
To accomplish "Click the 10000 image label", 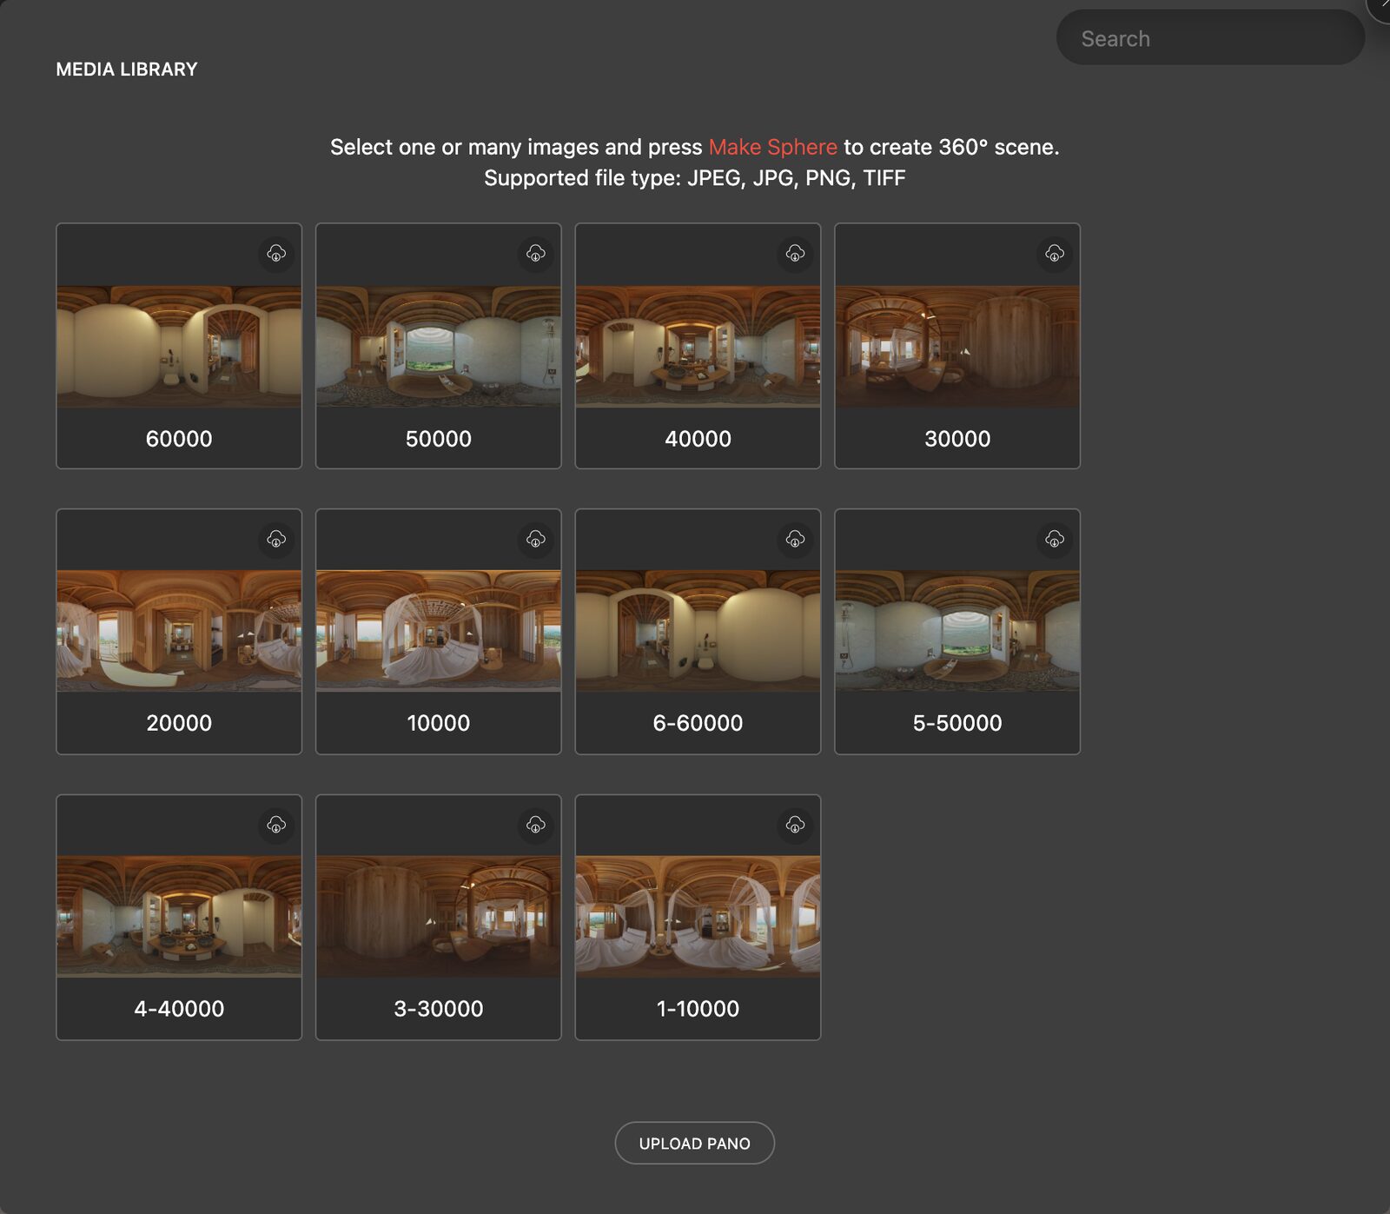I will (439, 723).
